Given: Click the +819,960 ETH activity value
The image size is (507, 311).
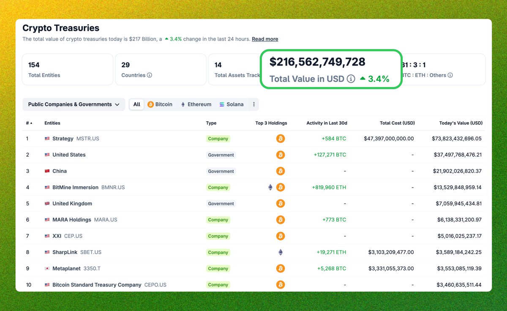Looking at the screenshot, I should point(329,187).
